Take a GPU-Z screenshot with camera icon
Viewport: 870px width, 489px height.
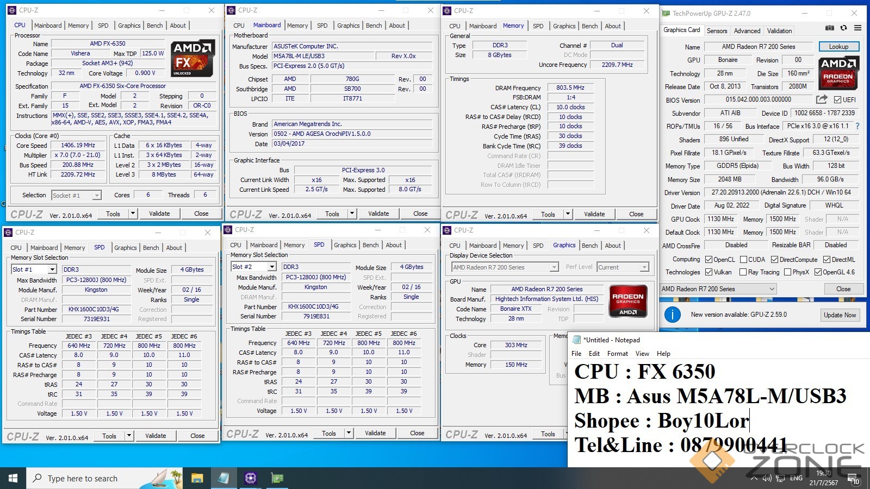(x=829, y=28)
